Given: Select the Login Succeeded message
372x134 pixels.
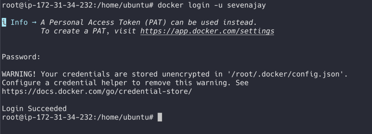Looking at the screenshot, I should tap(34, 109).
